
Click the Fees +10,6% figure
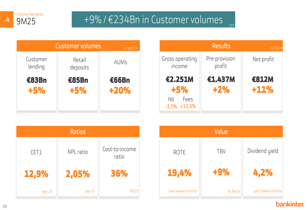(x=188, y=106)
